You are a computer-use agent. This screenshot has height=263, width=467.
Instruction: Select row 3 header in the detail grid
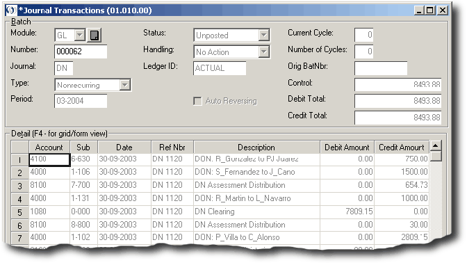pyautogui.click(x=19, y=186)
